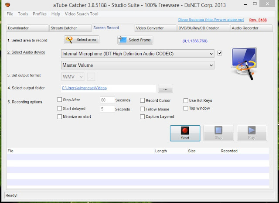Enable Capture Layered checkbox
This screenshot has height=203, width=279.
(143, 117)
